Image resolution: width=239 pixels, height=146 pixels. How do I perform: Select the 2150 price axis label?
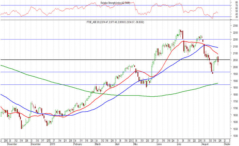235,46
